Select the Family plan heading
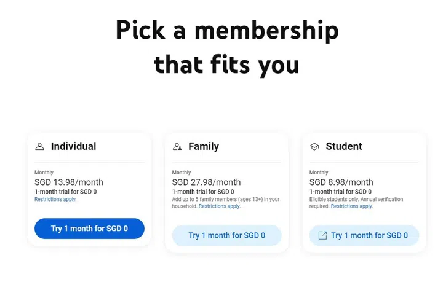Screen dimensions: 443x282 tap(204, 146)
